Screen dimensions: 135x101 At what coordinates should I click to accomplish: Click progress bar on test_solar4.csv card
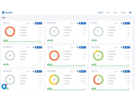click(x=66, y=90)
